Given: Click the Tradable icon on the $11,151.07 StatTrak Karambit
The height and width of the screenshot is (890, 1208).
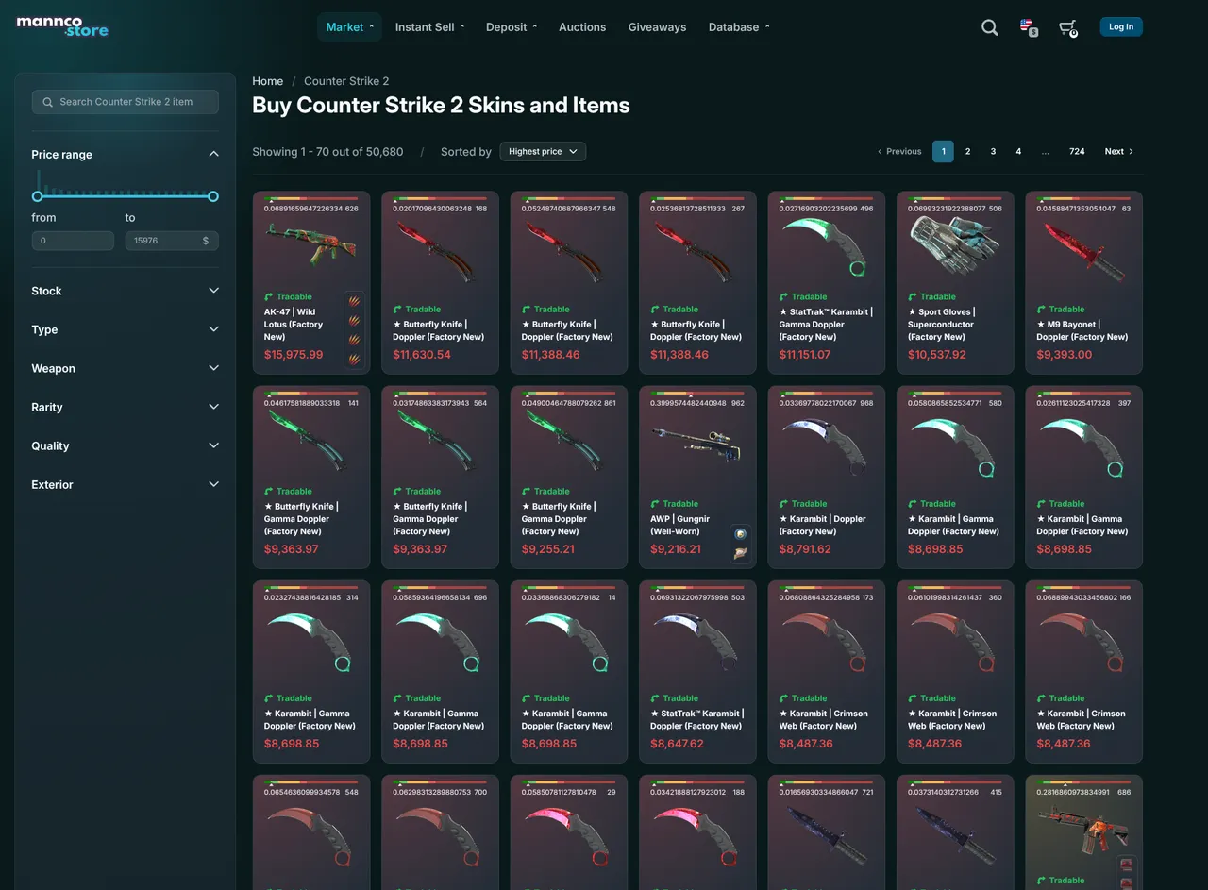Looking at the screenshot, I should click(784, 296).
